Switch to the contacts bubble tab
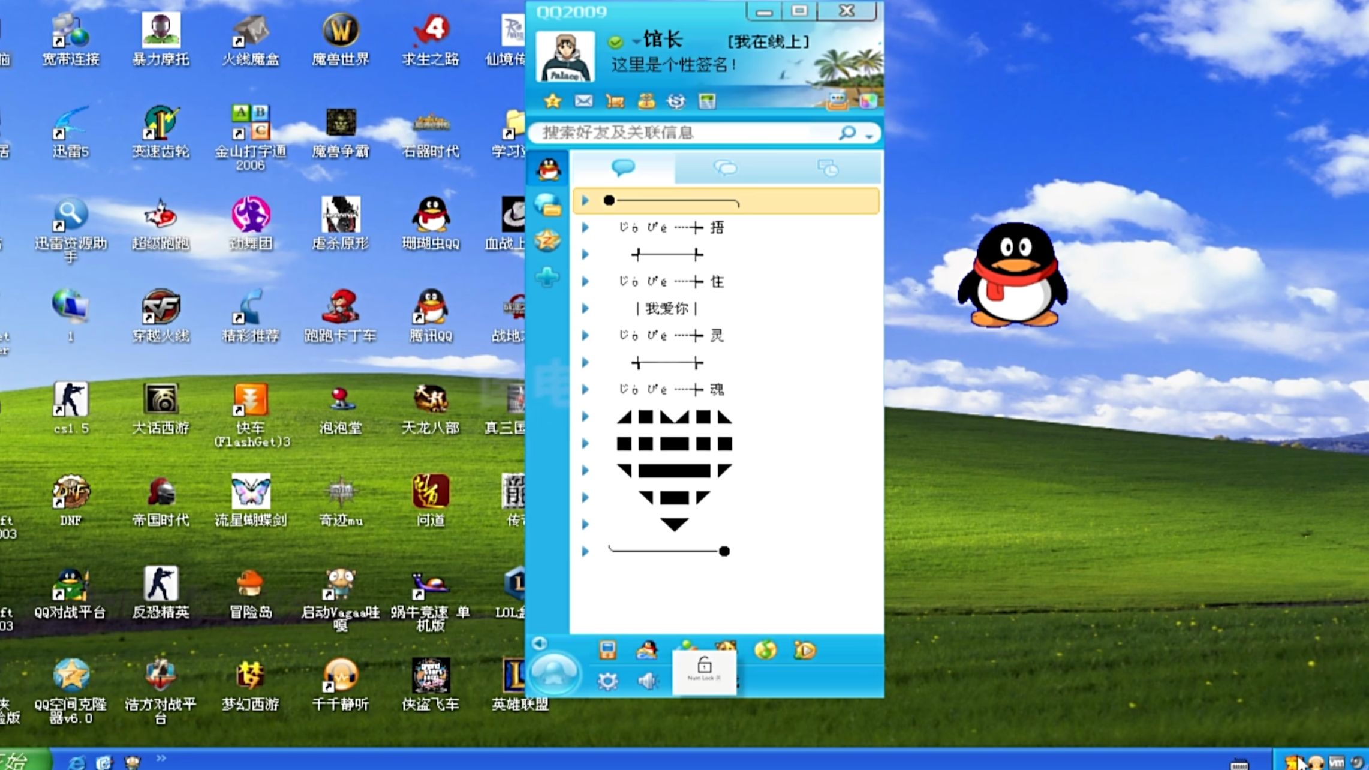 pos(624,168)
